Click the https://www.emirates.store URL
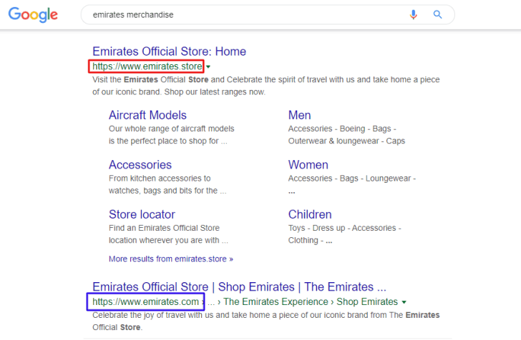 (147, 66)
